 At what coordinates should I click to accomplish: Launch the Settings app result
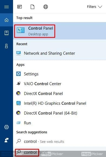tap(60, 74)
